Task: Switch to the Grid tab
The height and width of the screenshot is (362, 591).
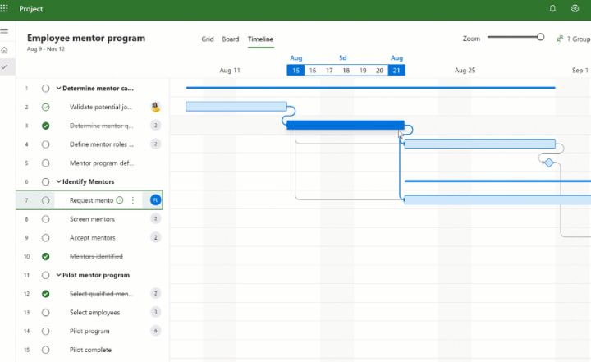Action: (x=208, y=39)
